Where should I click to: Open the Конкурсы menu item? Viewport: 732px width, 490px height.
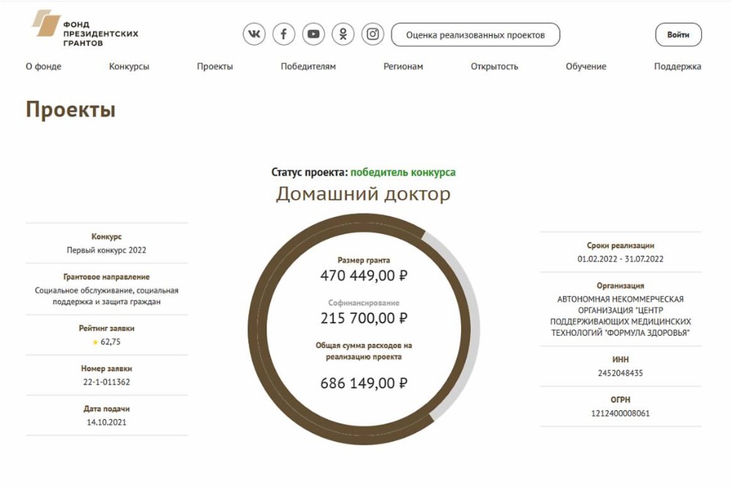[x=129, y=67]
